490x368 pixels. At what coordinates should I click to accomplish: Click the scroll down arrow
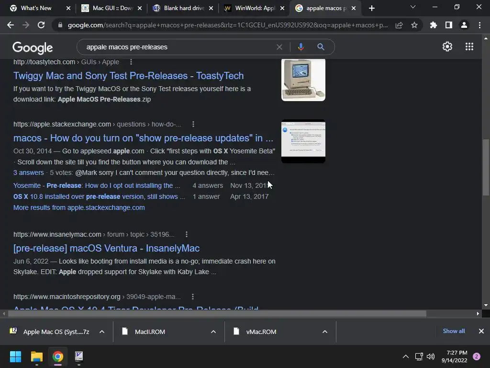point(486,305)
